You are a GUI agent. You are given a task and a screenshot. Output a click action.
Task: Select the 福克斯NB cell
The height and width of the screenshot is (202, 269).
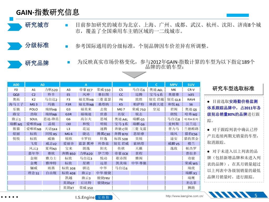86,104
